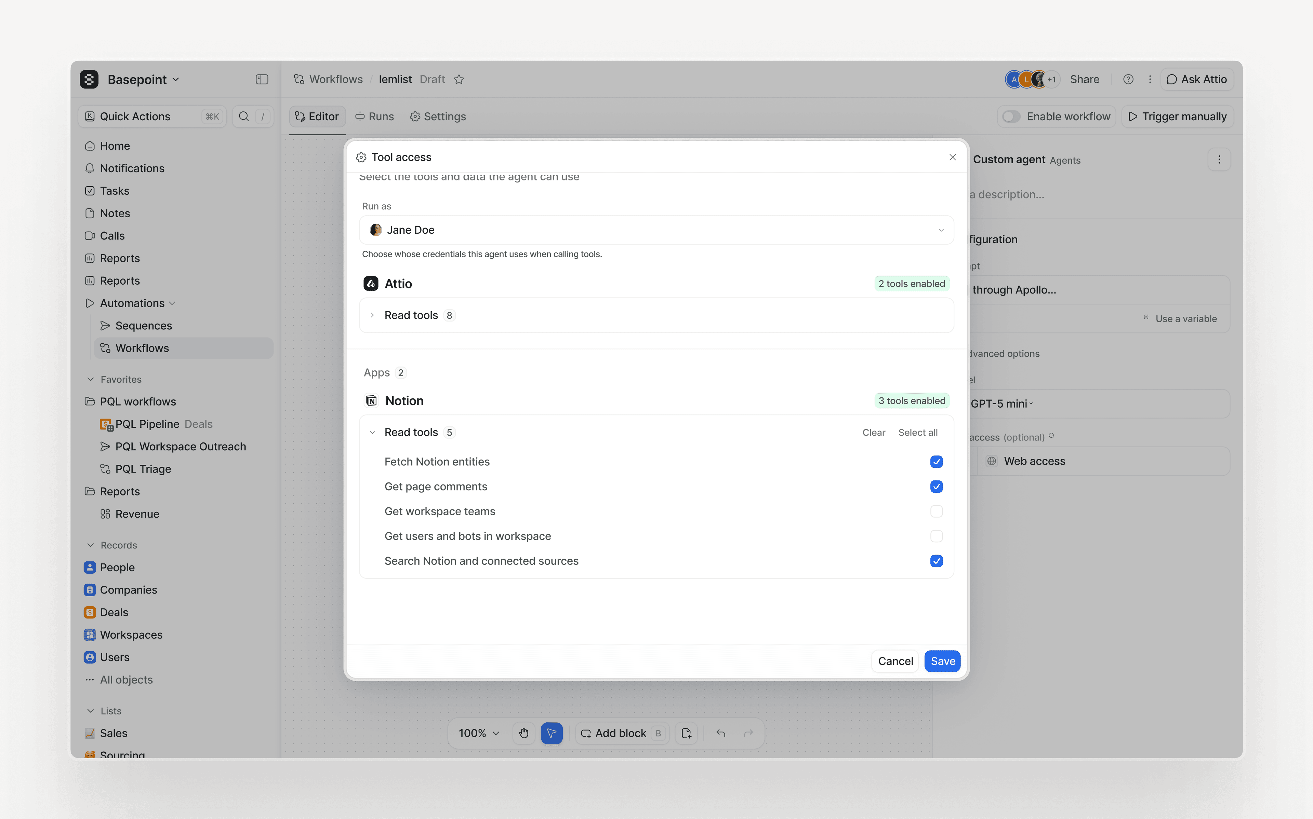Image resolution: width=1313 pixels, height=819 pixels.
Task: Select all Notion read tools
Action: [917, 432]
